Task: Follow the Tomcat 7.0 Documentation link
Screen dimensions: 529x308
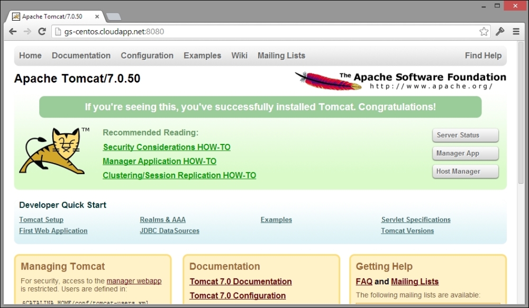Action: [240, 282]
